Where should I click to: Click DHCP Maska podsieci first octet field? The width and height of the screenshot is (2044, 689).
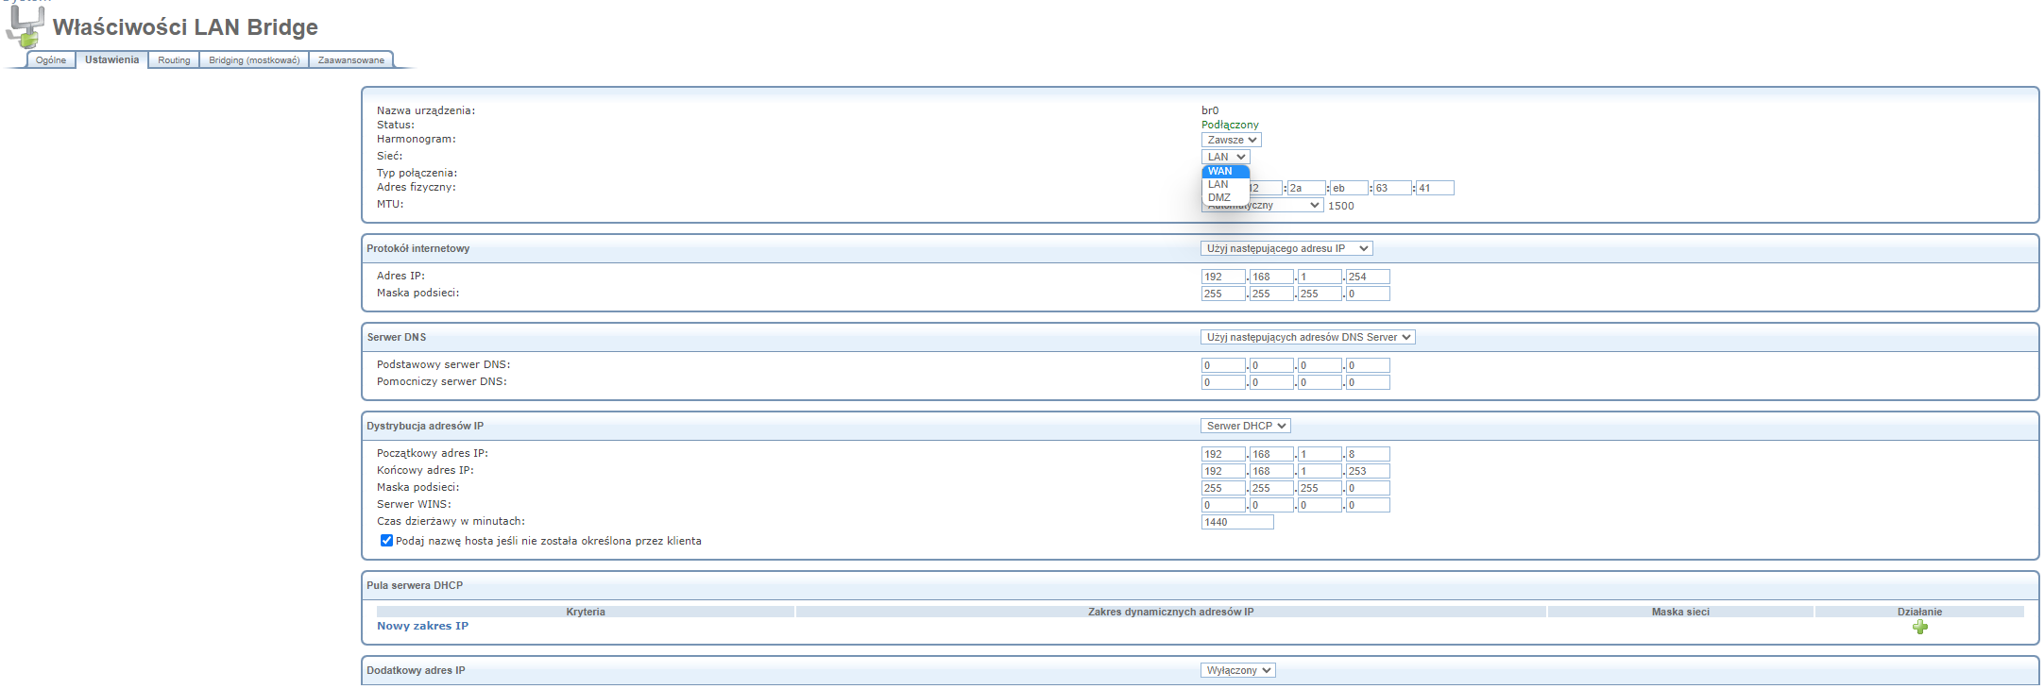click(x=1223, y=488)
